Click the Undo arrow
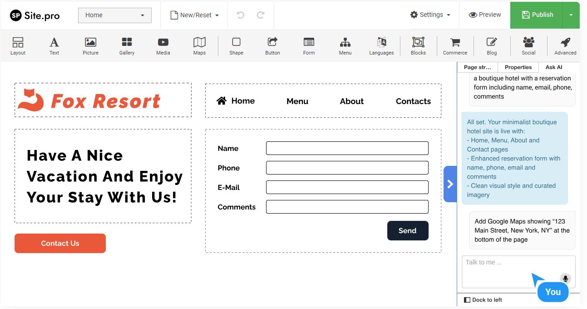The image size is (587, 309). point(241,15)
